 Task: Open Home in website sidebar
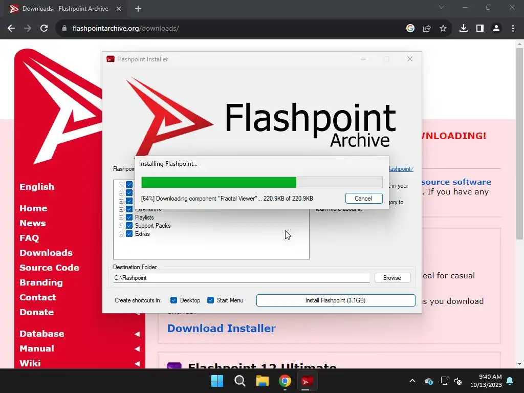pos(33,208)
